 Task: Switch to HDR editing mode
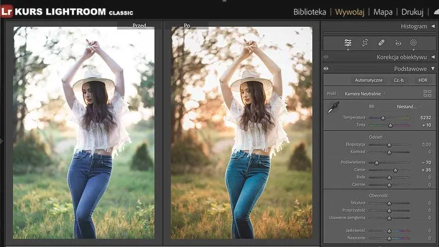point(423,80)
